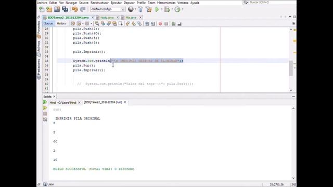Expand the globe browser icon dropdown arrow
This screenshot has width=333, height=187.
click(x=135, y=9)
